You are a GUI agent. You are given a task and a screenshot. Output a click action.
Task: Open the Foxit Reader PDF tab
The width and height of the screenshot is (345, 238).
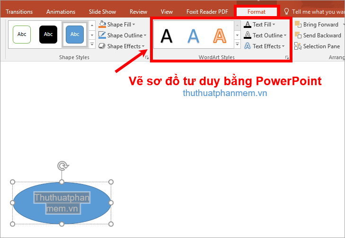[207, 12]
